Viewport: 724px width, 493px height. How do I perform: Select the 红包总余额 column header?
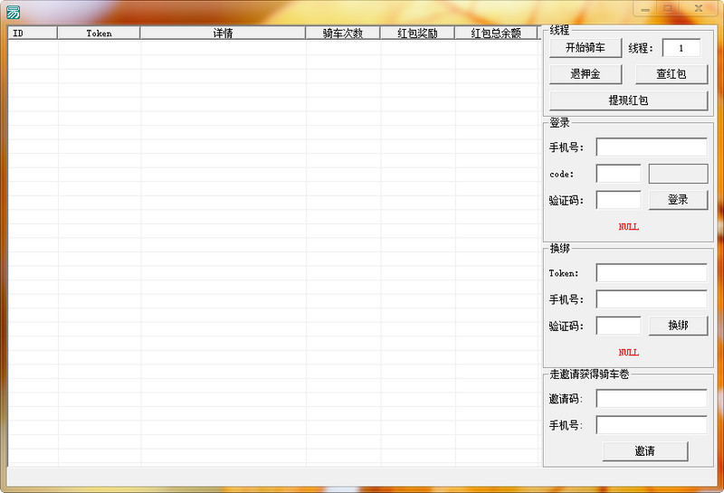(x=496, y=33)
